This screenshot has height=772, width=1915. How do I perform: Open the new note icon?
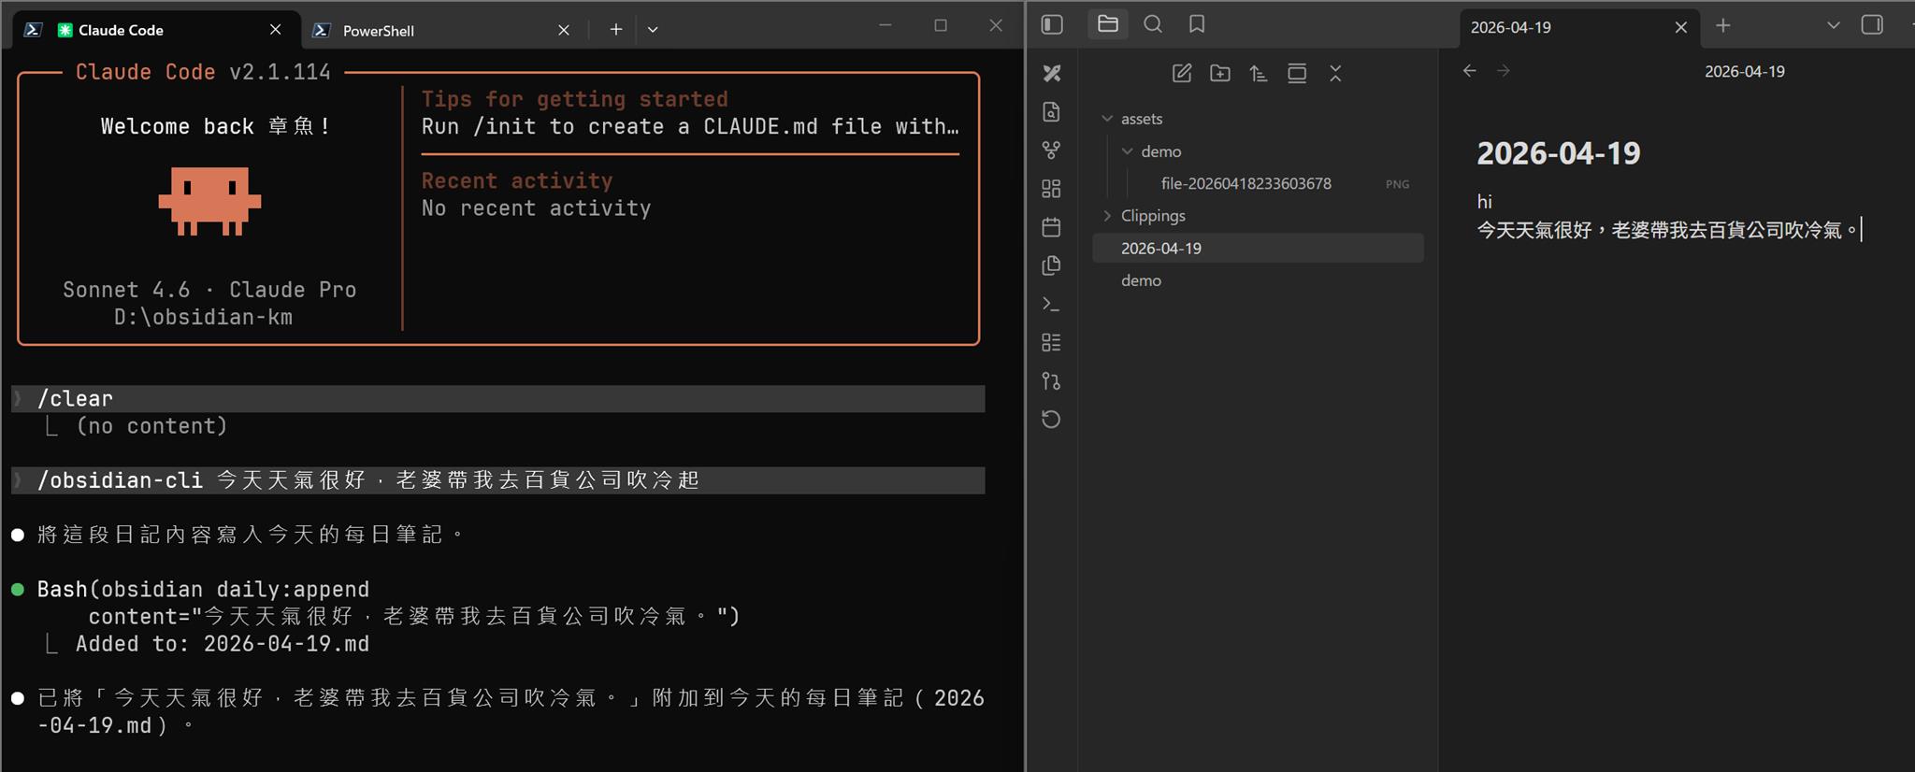(x=1182, y=74)
